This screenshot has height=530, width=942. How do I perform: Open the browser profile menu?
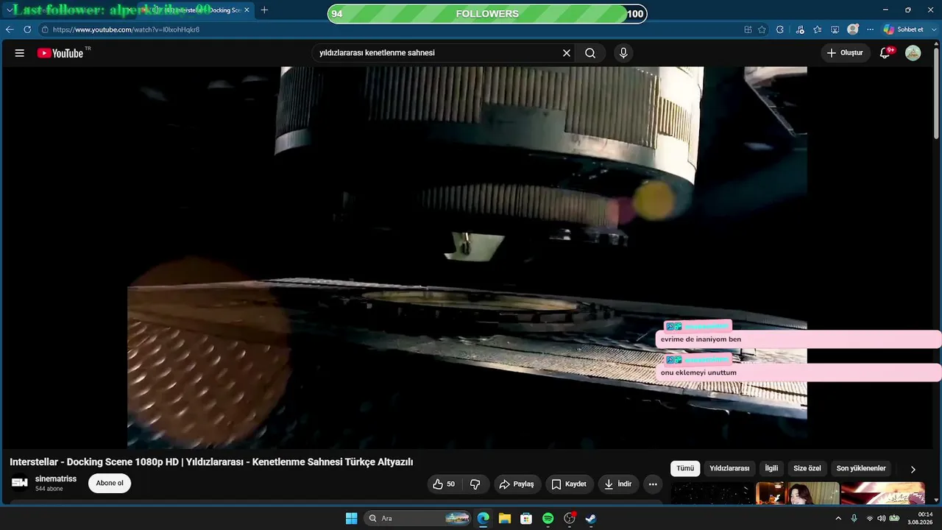tap(853, 29)
